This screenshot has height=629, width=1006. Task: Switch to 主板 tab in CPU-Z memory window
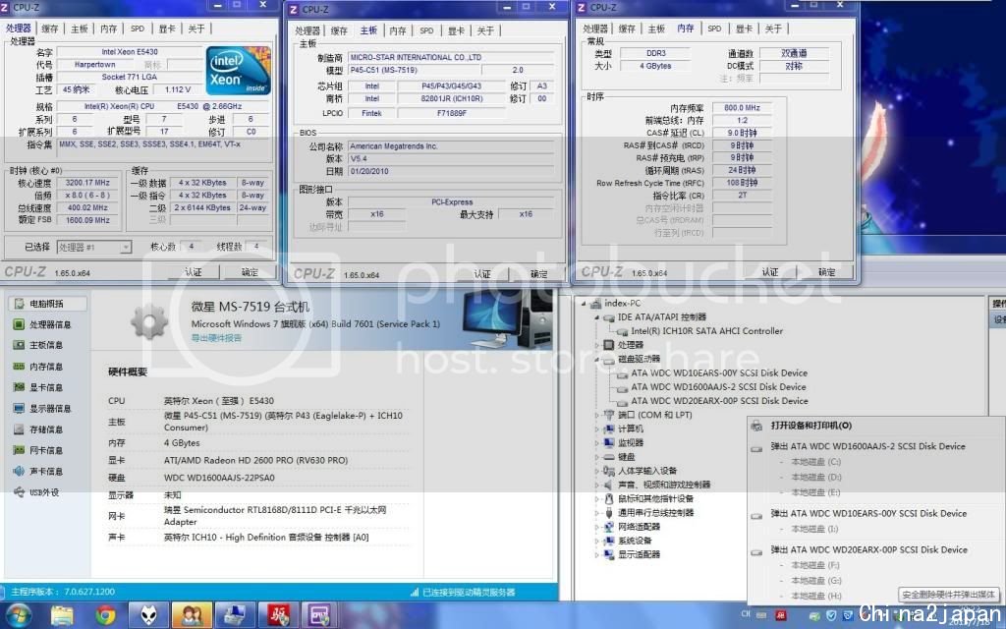[x=656, y=29]
